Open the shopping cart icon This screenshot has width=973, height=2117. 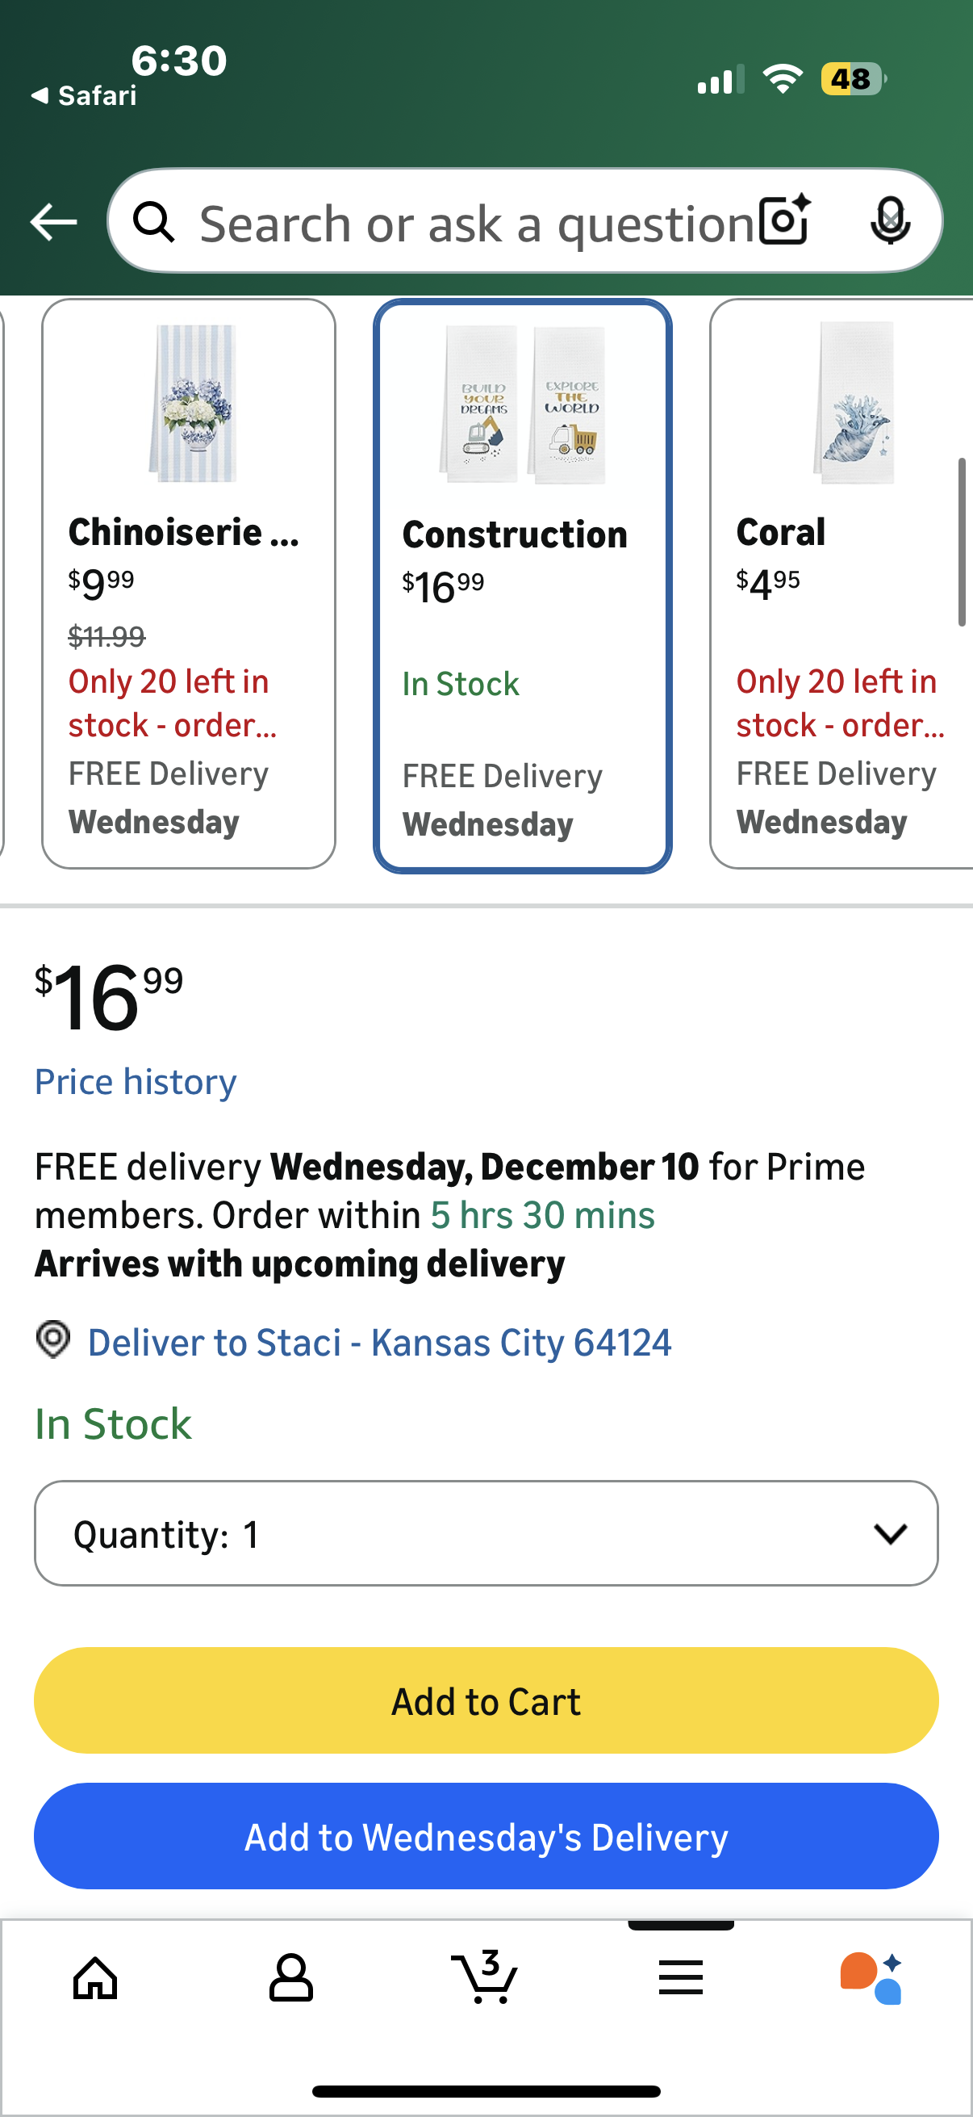[485, 1977]
